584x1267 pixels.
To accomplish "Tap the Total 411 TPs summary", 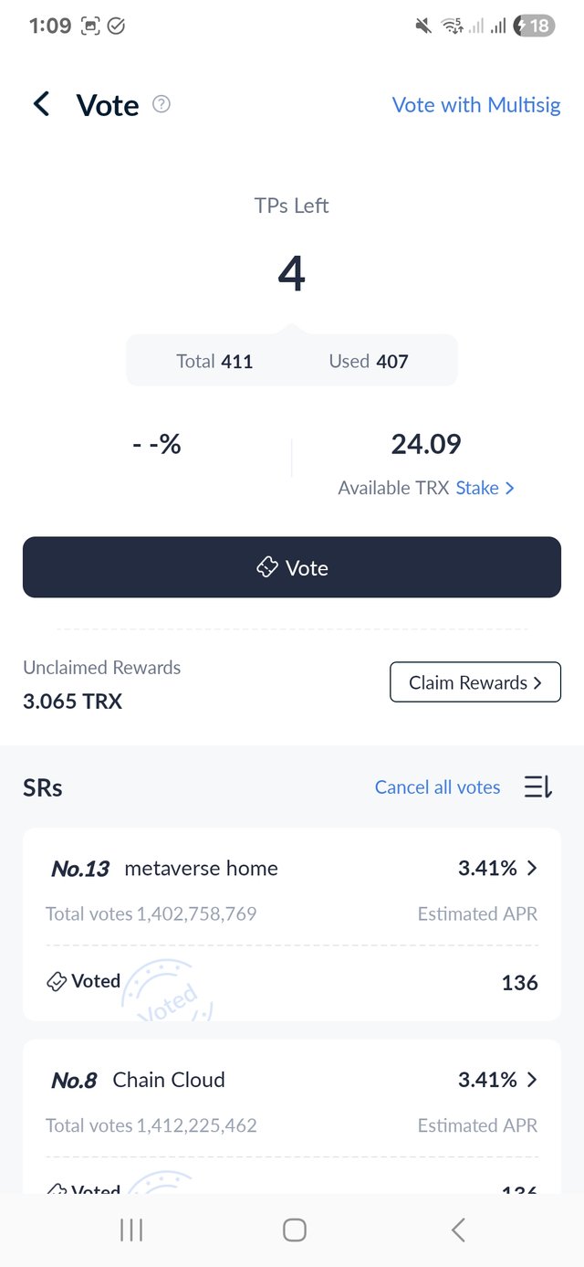I will pos(214,361).
